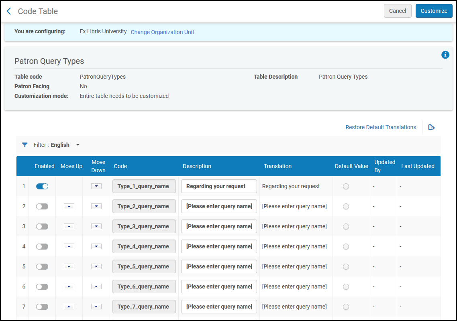
Task: Move row 1 down with arrow
Action: [96, 186]
